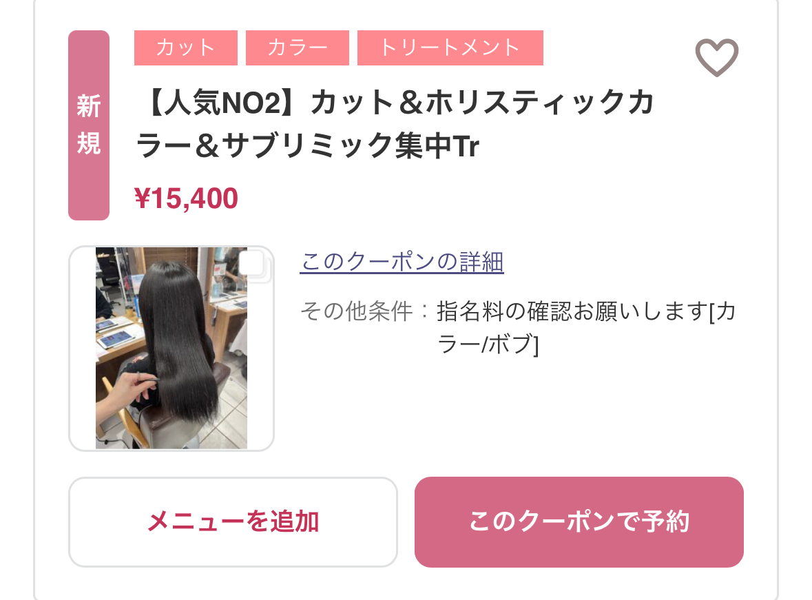Click the white gallery icon on the photo corner
This screenshot has width=812, height=600.
(x=253, y=265)
